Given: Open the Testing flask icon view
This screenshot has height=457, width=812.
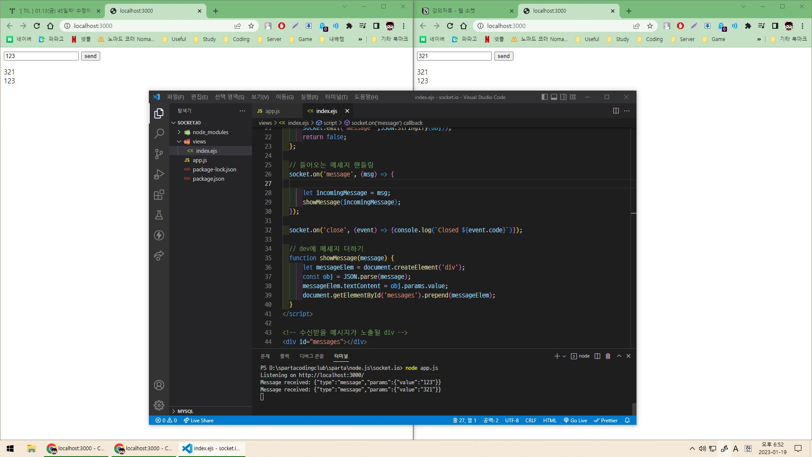Looking at the screenshot, I should click(159, 215).
